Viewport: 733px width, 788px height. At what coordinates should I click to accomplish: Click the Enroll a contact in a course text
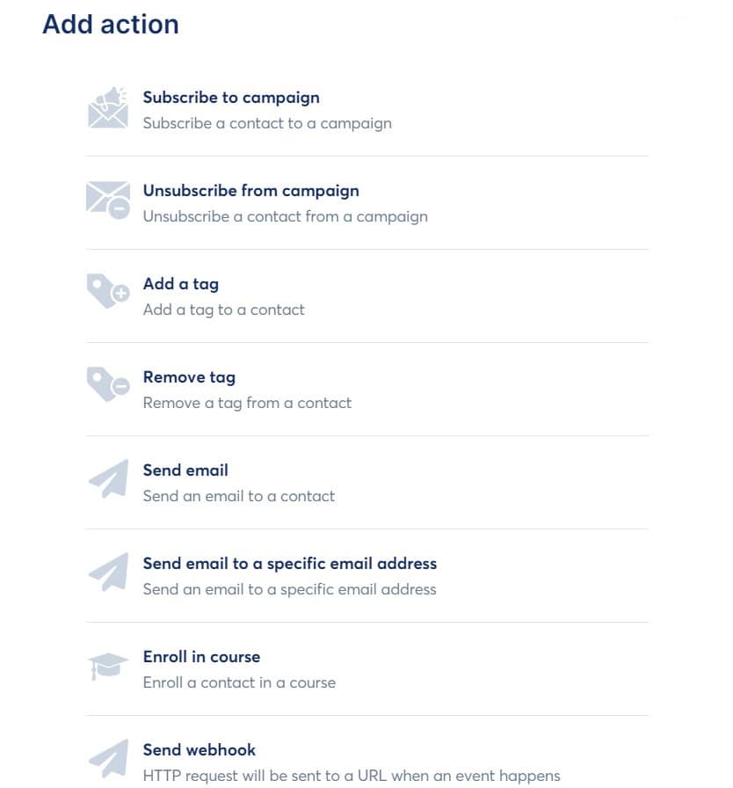240,683
